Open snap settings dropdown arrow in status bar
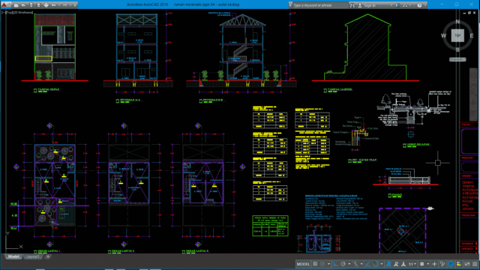The image size is (480, 270). tap(328, 264)
